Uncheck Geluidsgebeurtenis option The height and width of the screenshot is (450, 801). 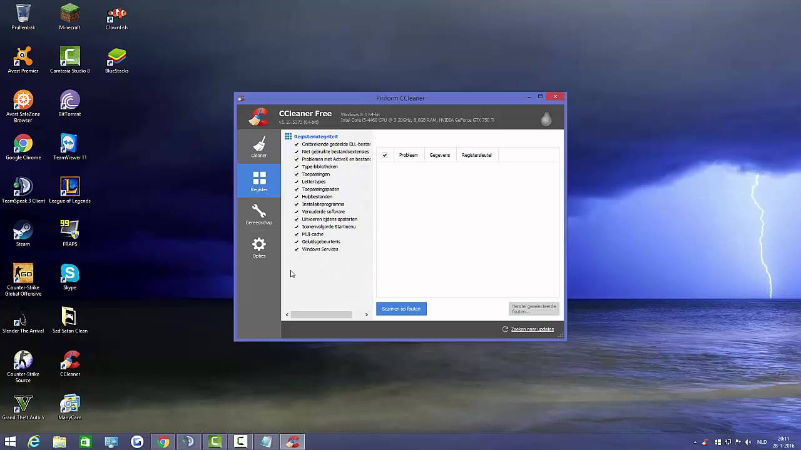coord(297,242)
